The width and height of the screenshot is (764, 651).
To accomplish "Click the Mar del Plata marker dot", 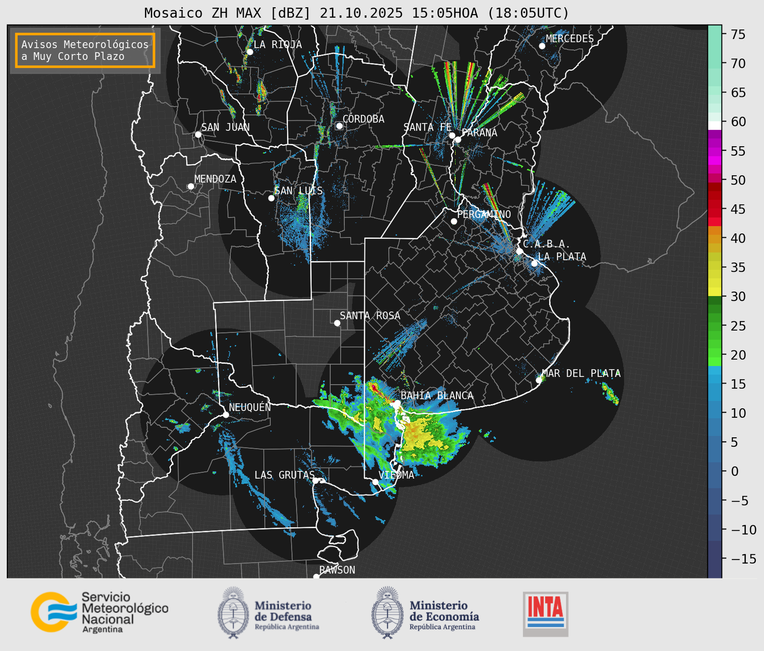I will (539, 380).
